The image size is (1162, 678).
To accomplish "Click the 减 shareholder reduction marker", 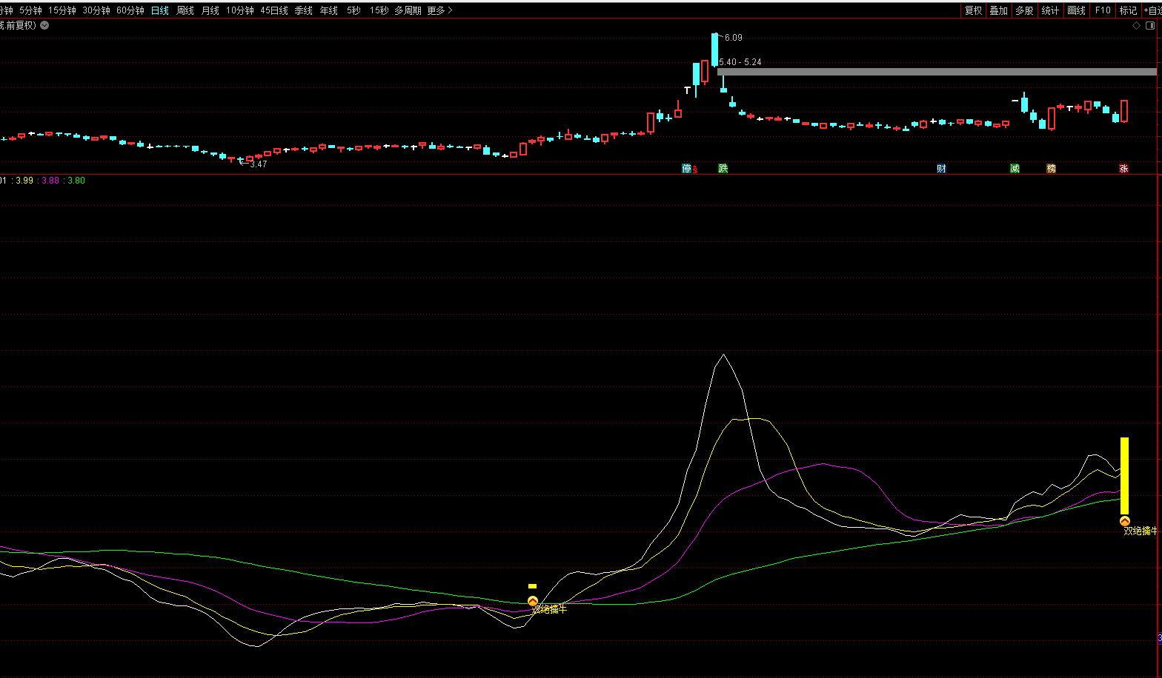I will click(1015, 169).
